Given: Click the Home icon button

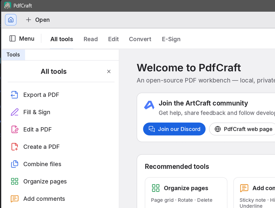Looking at the screenshot, I should [x=11, y=20].
